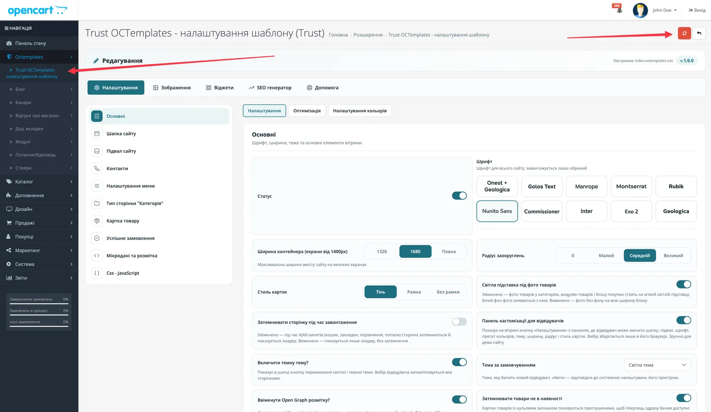Toggle visitor customization panel switch

click(683, 320)
